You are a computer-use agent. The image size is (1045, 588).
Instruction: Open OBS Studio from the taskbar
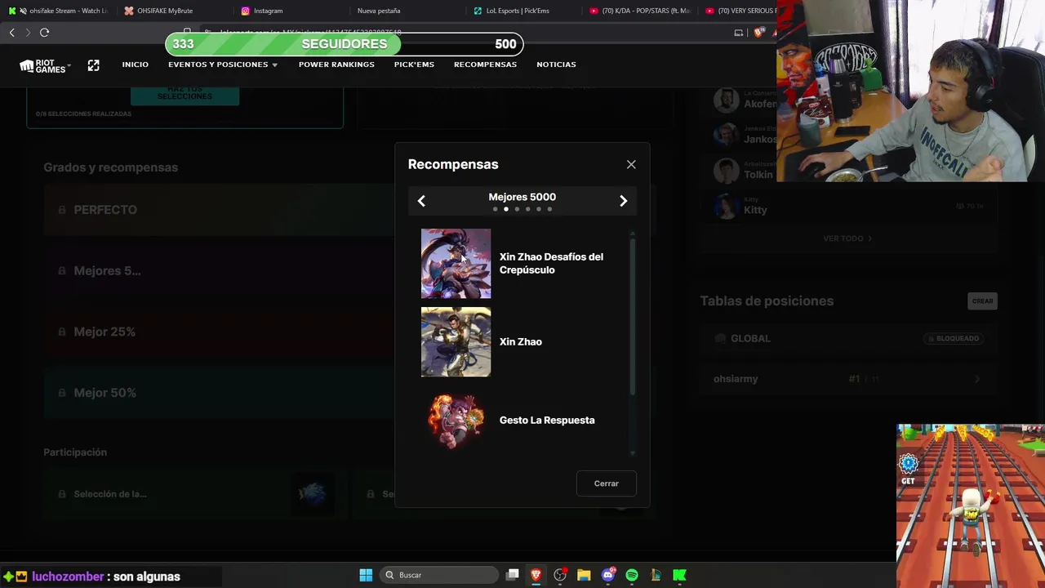[560, 575]
